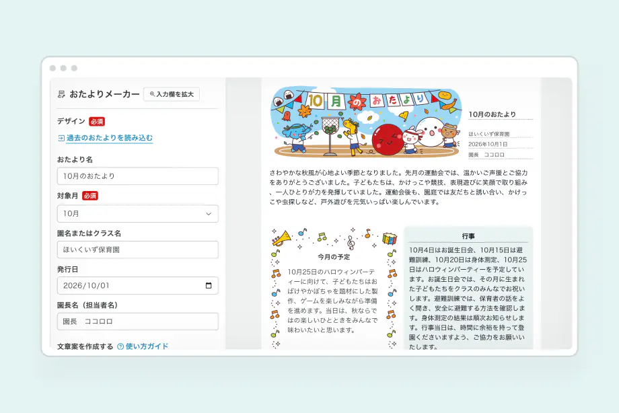Screen dimensions: 619x413
Task: Open the 使い方ガイド help link
Action: click(x=147, y=346)
